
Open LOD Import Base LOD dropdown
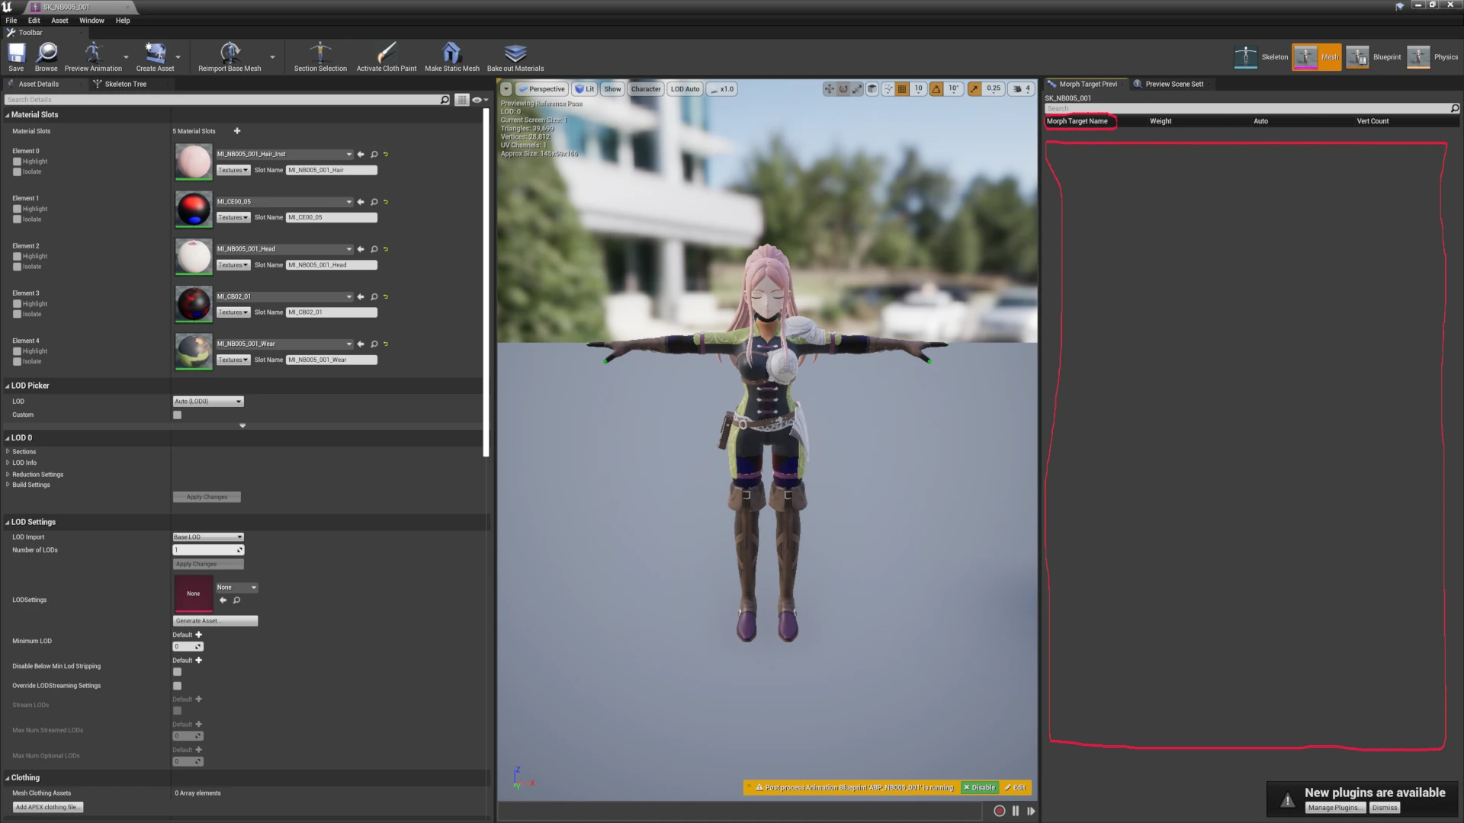coord(208,537)
